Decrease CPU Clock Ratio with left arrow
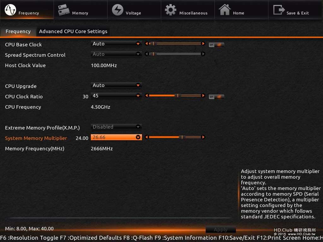This screenshot has height=242, width=323. (x=147, y=95)
